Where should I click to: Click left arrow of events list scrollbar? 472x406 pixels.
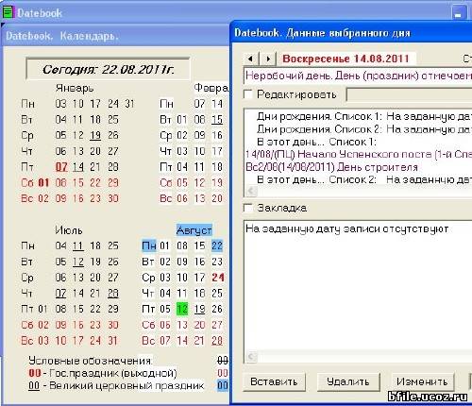click(251, 191)
